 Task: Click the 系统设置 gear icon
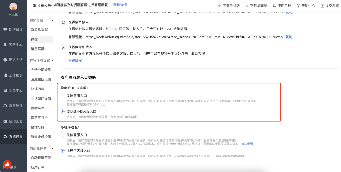(x=5, y=137)
